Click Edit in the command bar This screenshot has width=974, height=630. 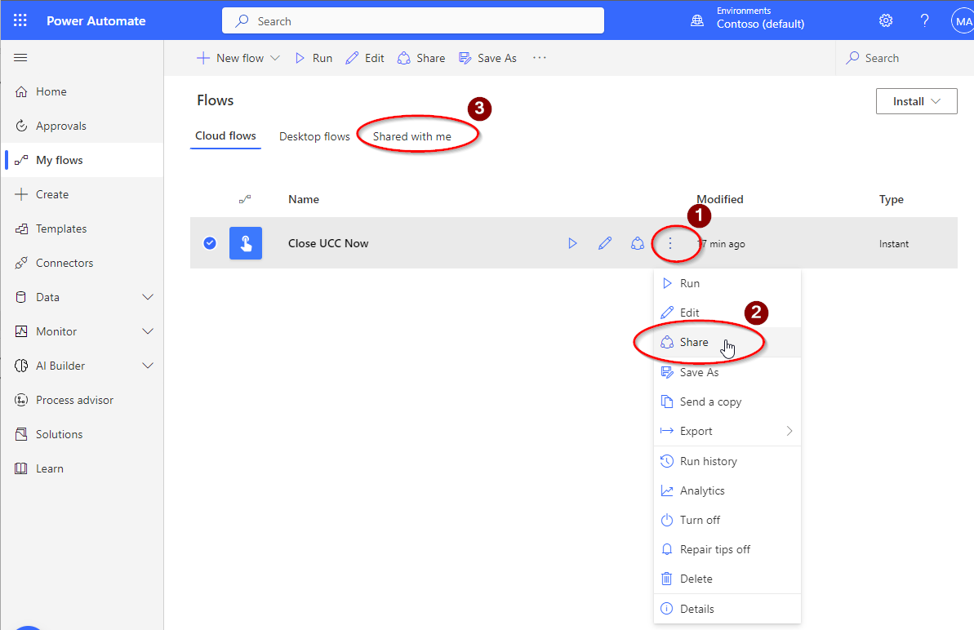pos(365,58)
